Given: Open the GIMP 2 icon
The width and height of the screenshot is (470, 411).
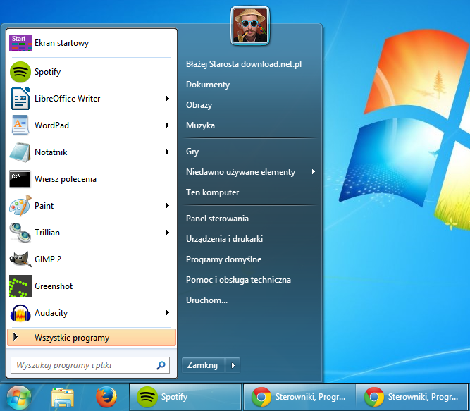Looking at the screenshot, I should click(x=20, y=259).
